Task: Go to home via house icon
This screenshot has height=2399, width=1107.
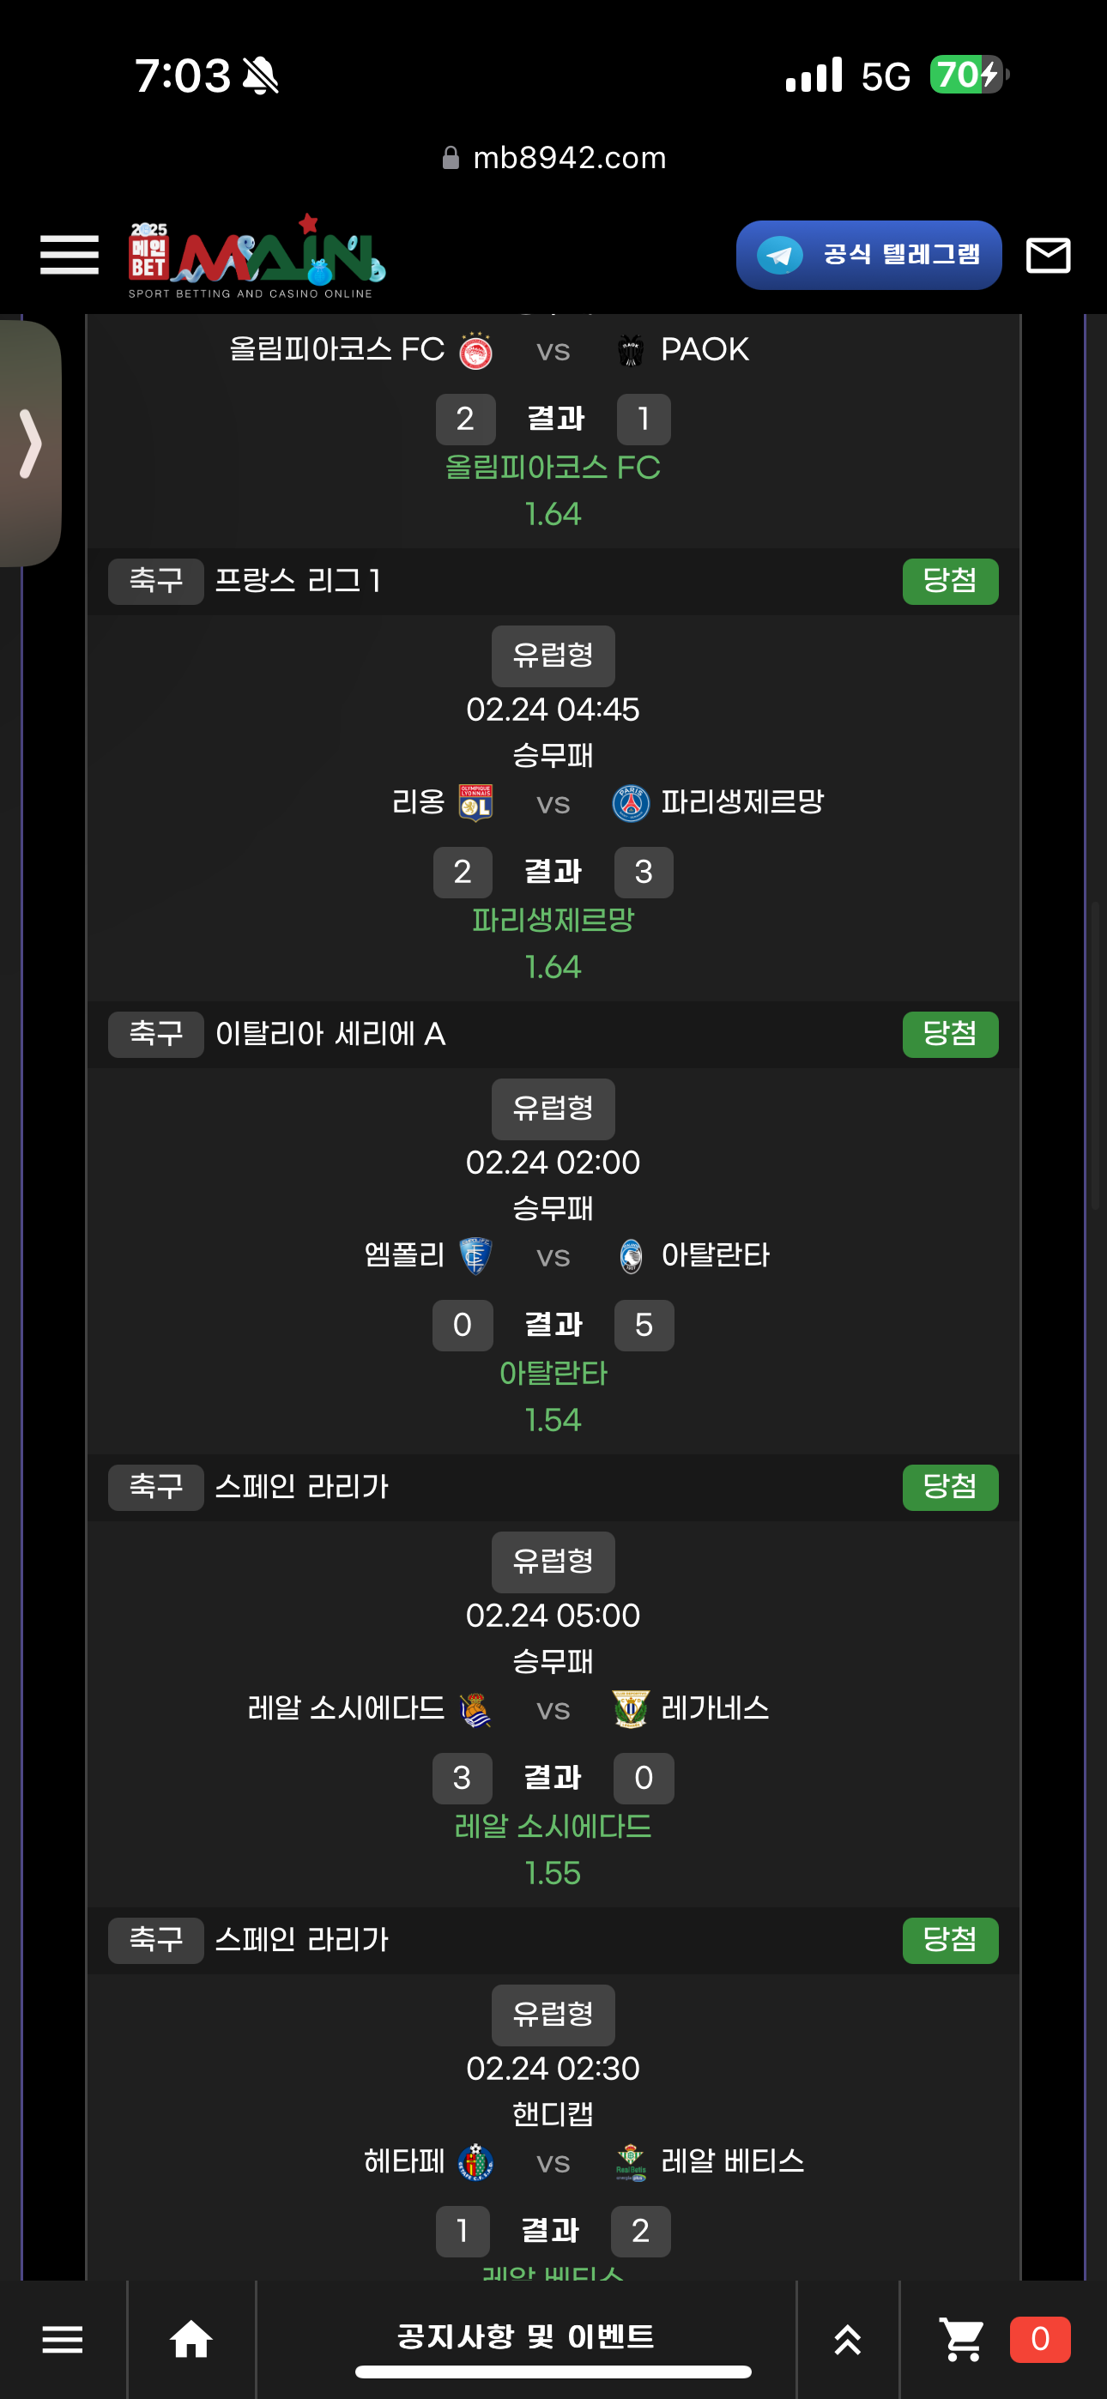Action: (191, 2338)
